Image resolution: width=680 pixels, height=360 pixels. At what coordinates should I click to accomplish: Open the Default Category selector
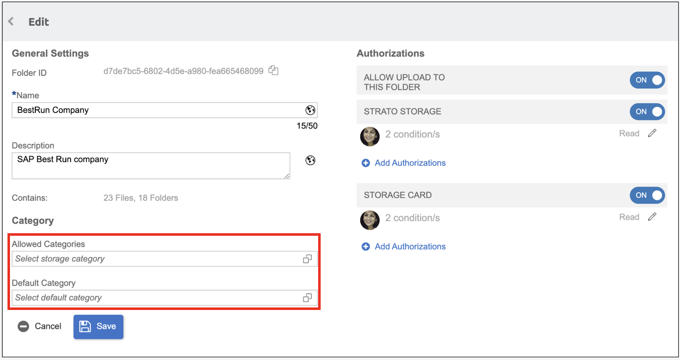click(307, 298)
